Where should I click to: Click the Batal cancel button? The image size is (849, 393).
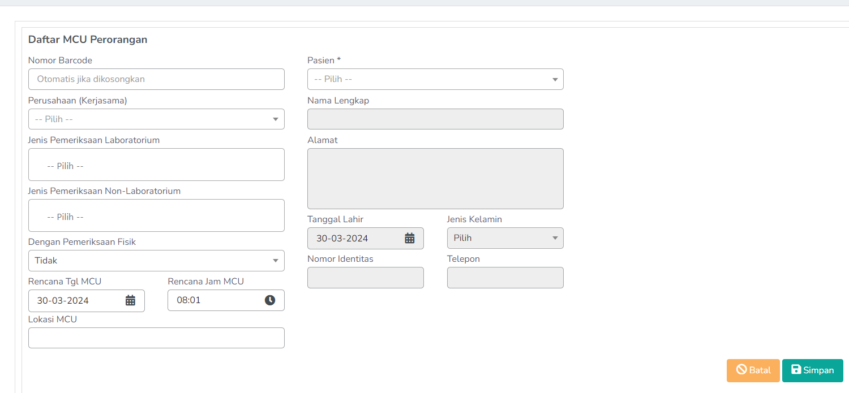click(753, 370)
